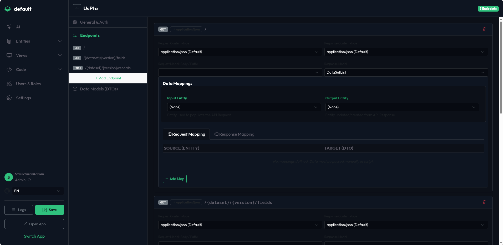Click the GET badge of the first endpoint card

[x=163, y=29]
